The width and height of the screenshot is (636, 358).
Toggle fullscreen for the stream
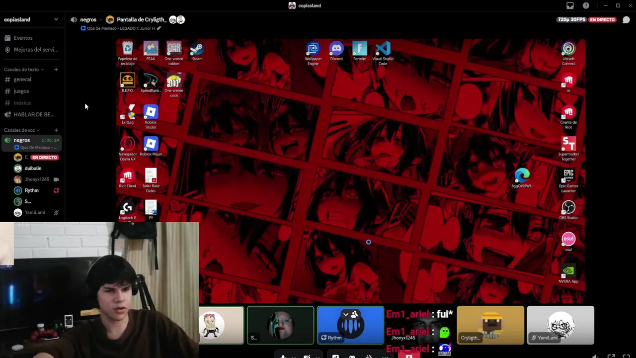point(627,356)
